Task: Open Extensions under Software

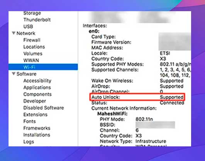Action: (x=36, y=115)
